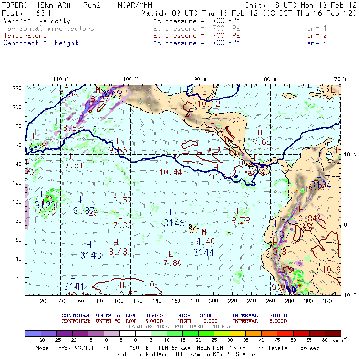Click the 'TORERO' title text
The image size is (359, 359).
click(x=15, y=5)
